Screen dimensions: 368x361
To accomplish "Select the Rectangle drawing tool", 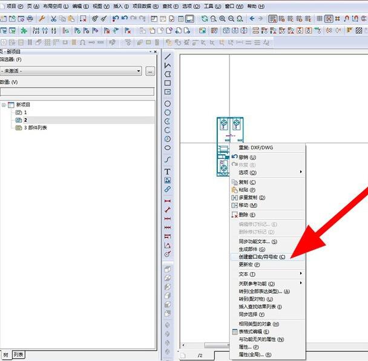I will click(x=168, y=83).
